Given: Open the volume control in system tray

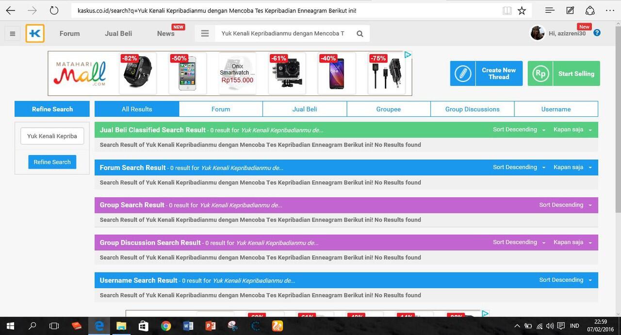Looking at the screenshot, I should [x=550, y=326].
